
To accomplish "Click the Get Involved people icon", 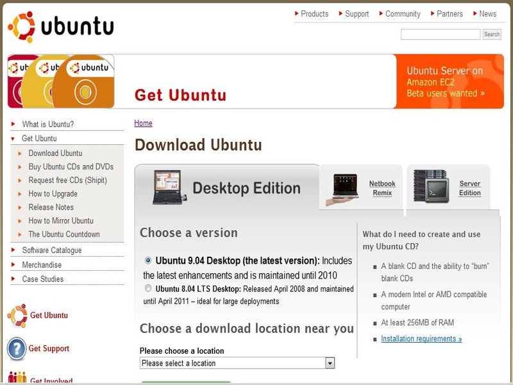I will tap(17, 377).
